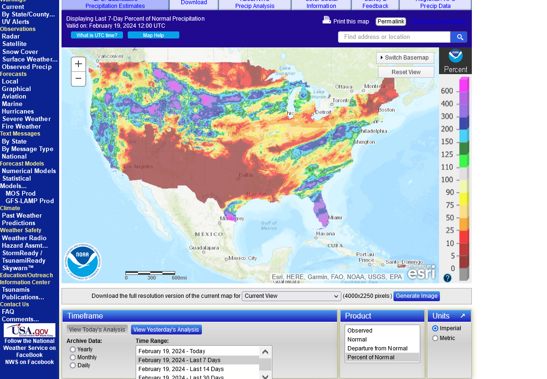Open Observed Precip sidebar link

(27, 67)
